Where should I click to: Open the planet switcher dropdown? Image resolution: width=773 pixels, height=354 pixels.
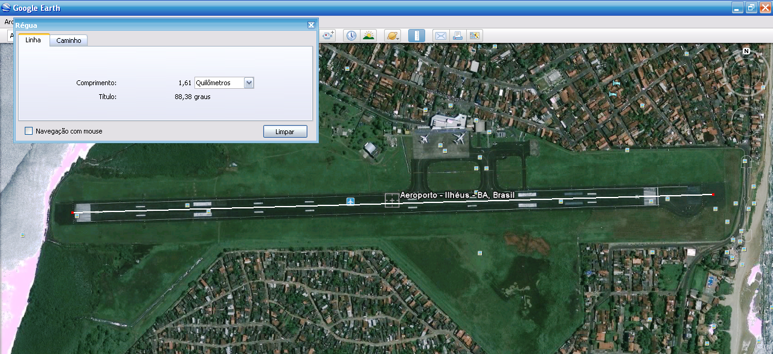tap(393, 36)
